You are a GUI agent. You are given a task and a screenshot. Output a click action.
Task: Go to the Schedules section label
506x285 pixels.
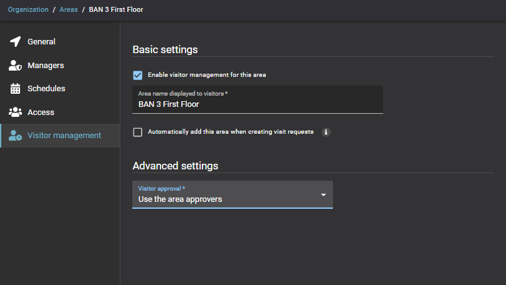pyautogui.click(x=46, y=89)
